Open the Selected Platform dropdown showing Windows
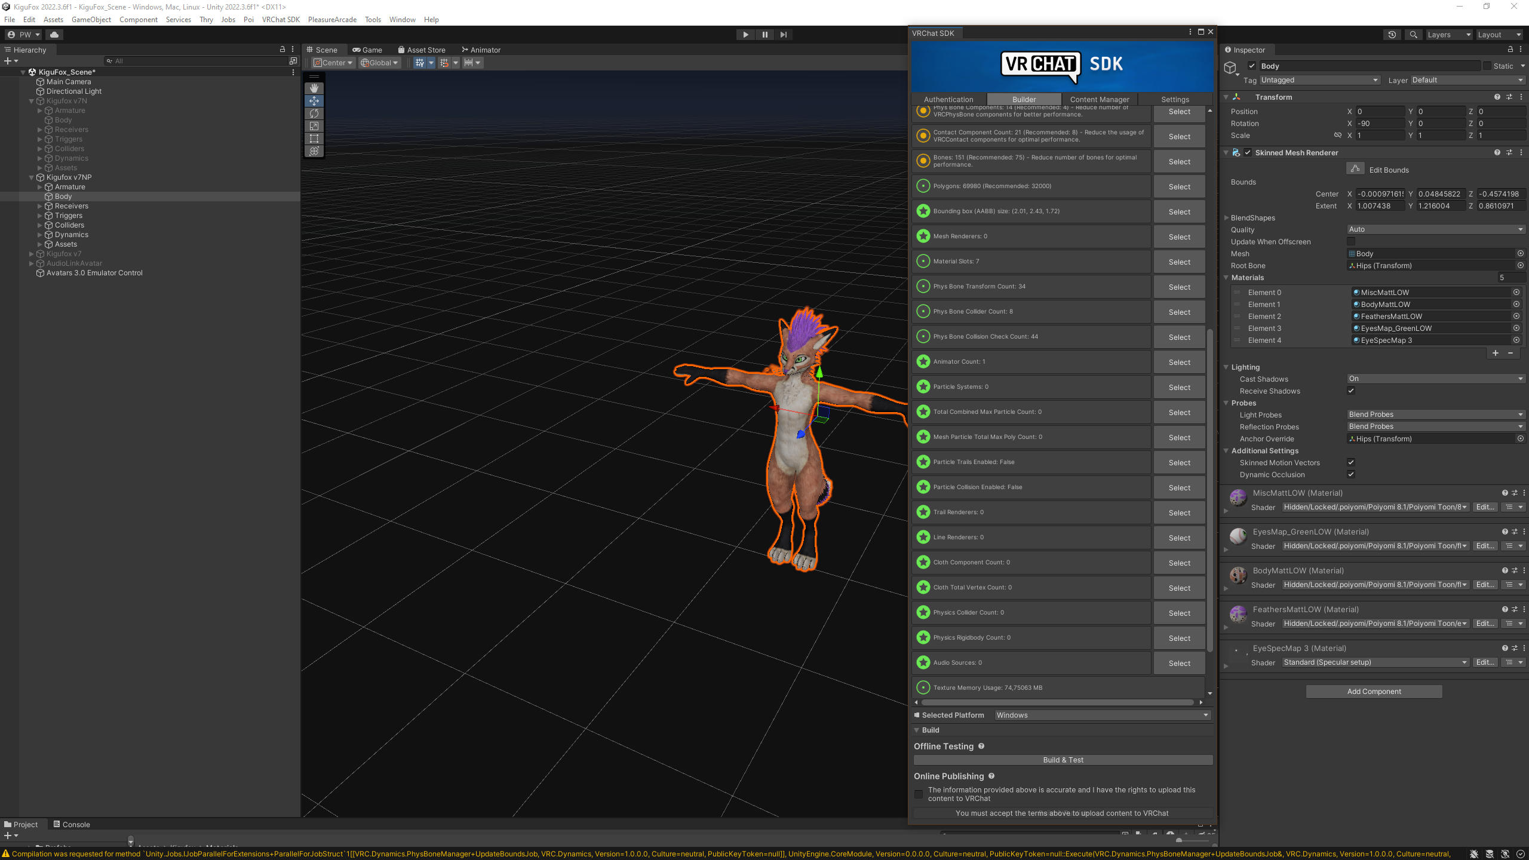Image resolution: width=1529 pixels, height=860 pixels. (x=1101, y=715)
